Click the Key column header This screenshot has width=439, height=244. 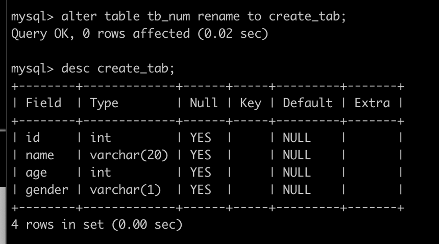(251, 103)
